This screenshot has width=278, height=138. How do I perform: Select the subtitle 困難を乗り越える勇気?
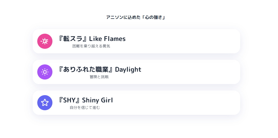(x=91, y=46)
